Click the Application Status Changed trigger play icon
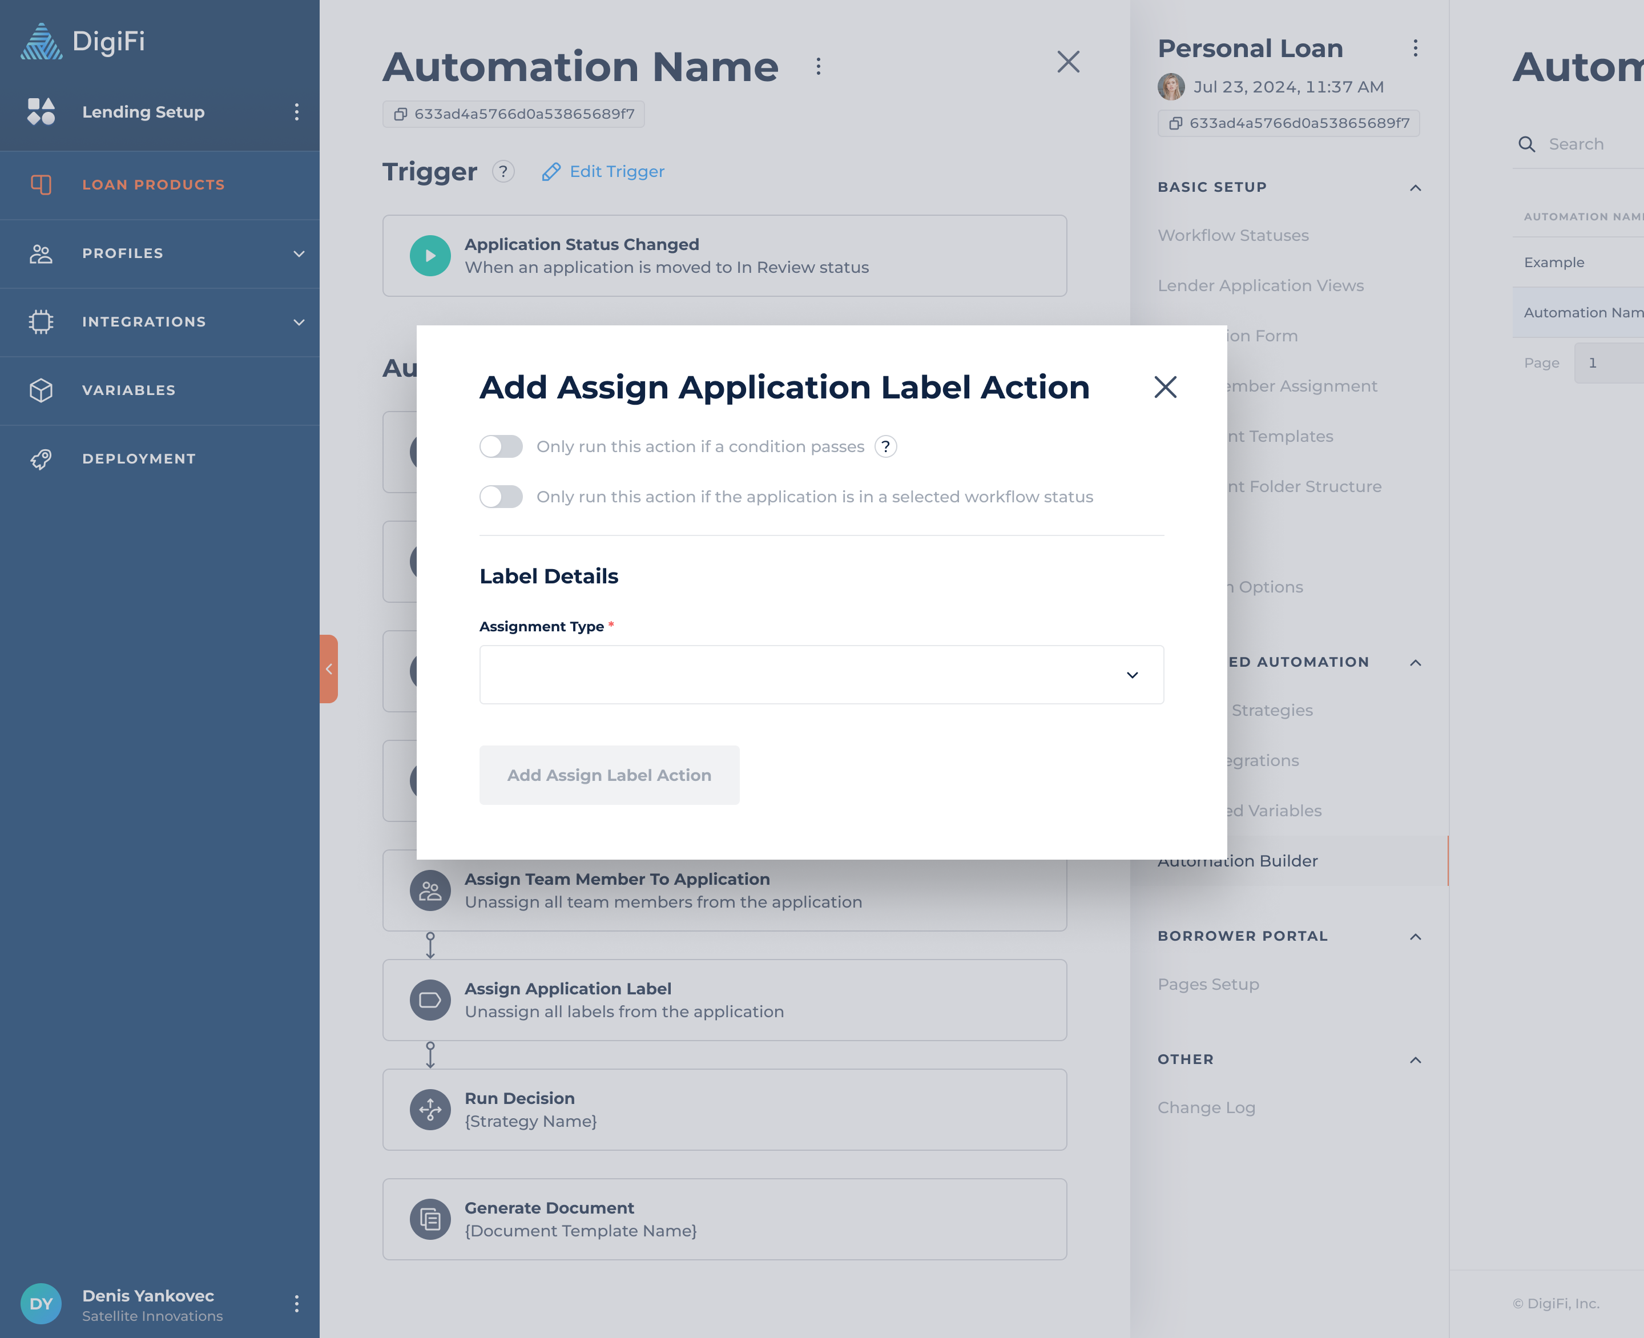 430,255
